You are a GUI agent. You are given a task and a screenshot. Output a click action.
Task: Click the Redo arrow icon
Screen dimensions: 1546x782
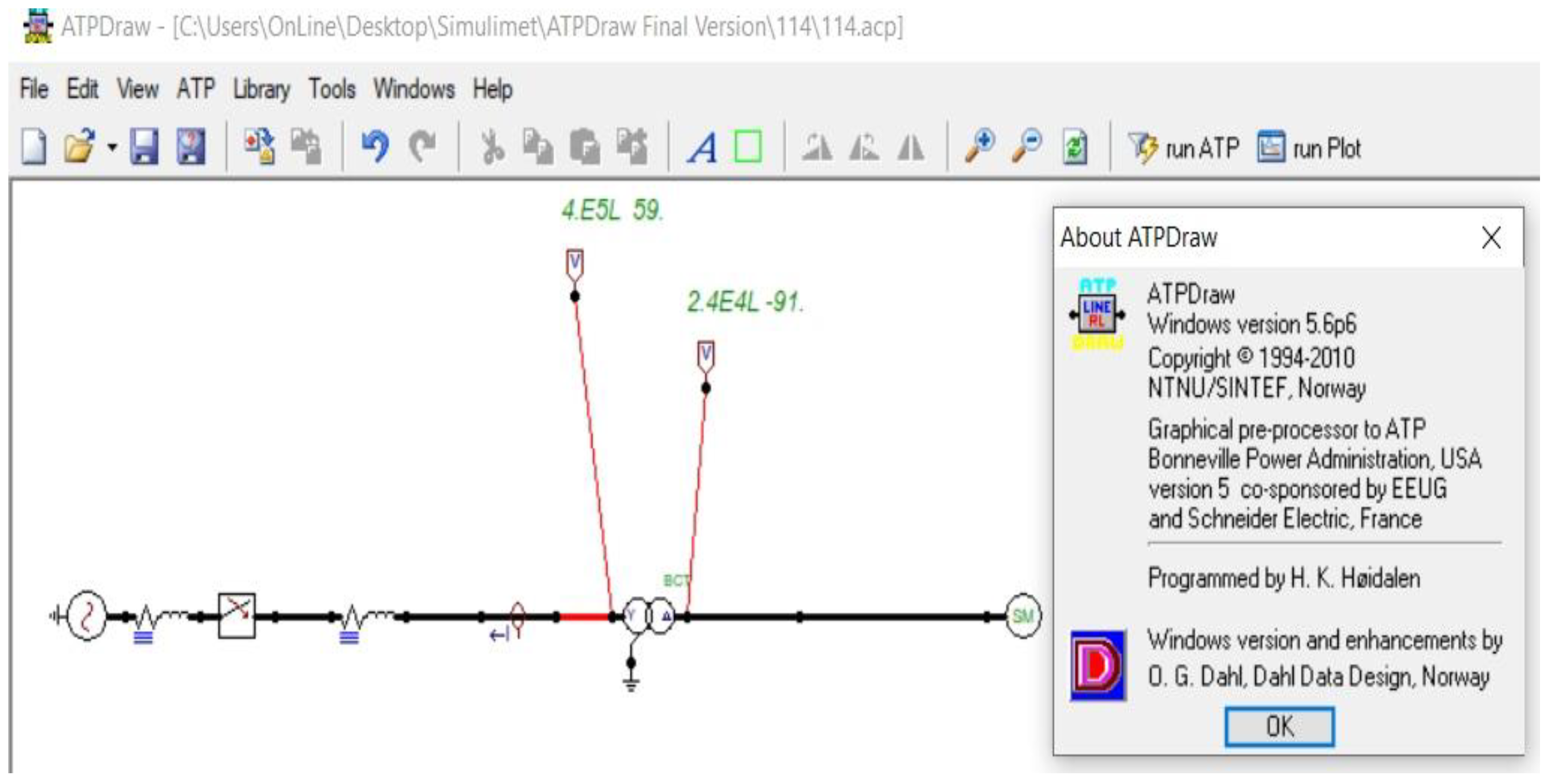(422, 147)
